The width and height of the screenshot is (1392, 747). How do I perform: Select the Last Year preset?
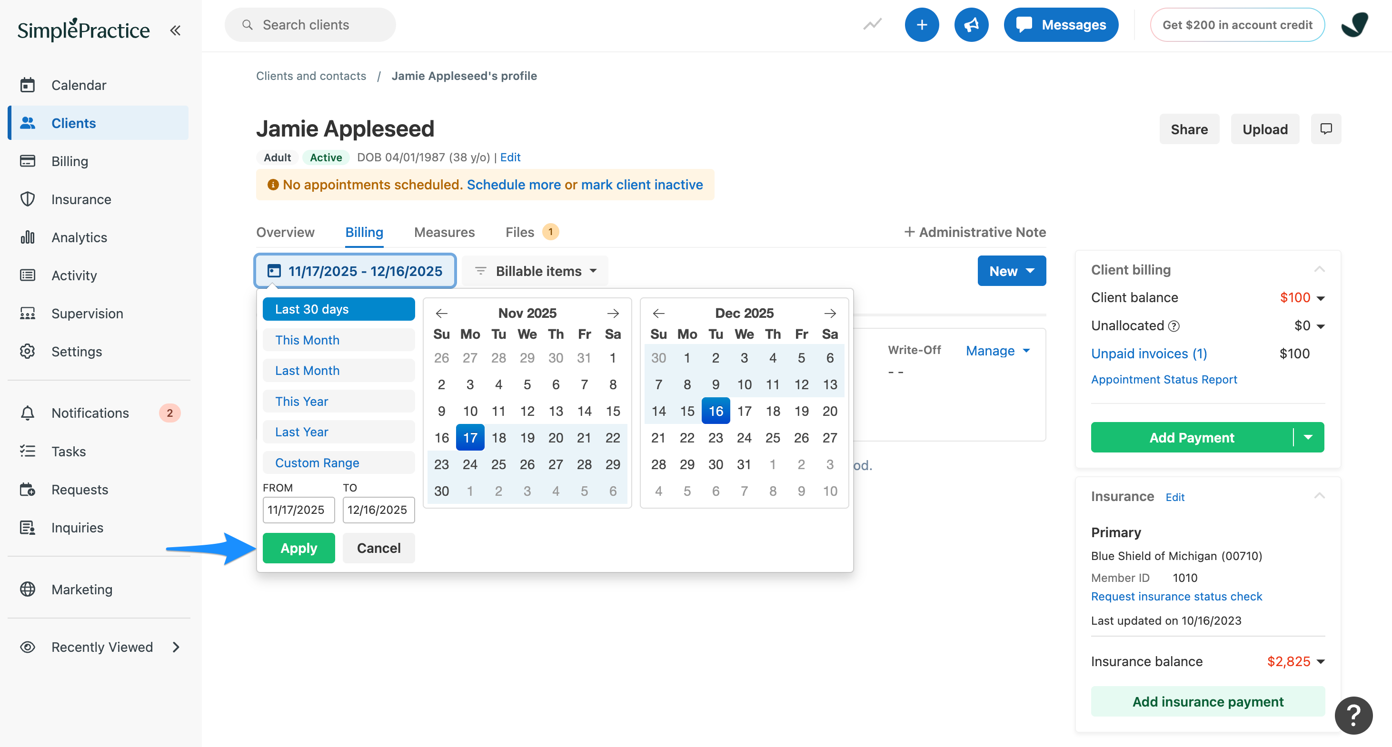[x=338, y=432]
